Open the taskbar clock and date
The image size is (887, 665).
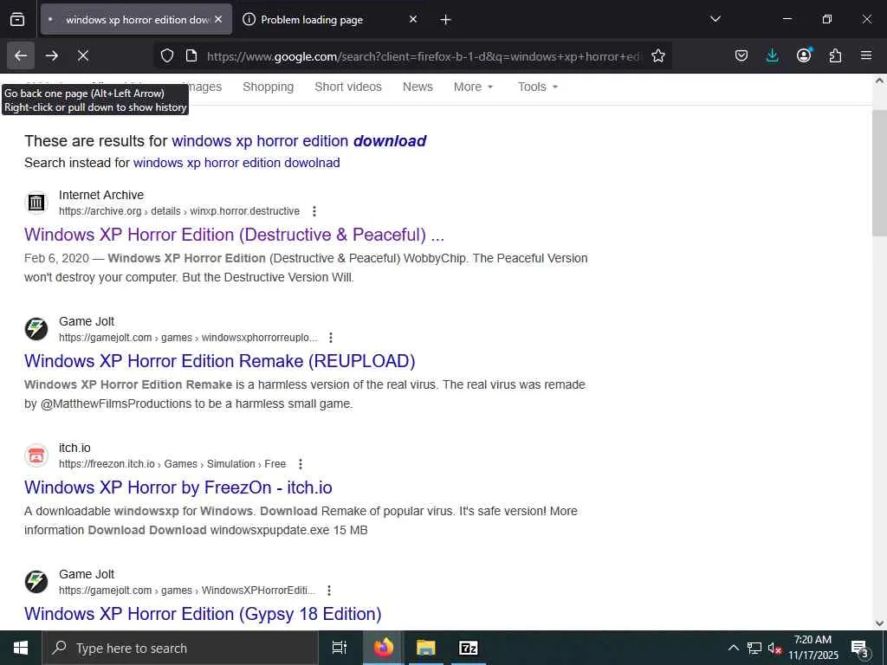813,648
